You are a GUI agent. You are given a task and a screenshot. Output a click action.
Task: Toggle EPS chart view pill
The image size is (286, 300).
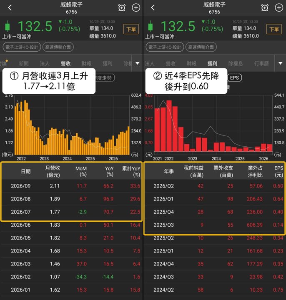pos(234,77)
